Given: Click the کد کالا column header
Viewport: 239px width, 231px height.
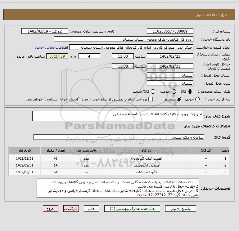Looking at the screenshot, I should coord(206,150).
